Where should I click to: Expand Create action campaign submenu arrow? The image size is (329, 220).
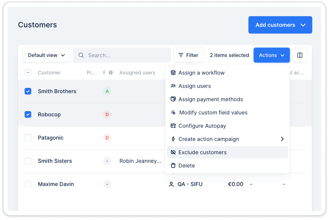tap(282, 139)
